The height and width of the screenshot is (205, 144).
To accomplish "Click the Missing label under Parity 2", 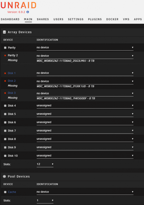I will click(x=13, y=60).
